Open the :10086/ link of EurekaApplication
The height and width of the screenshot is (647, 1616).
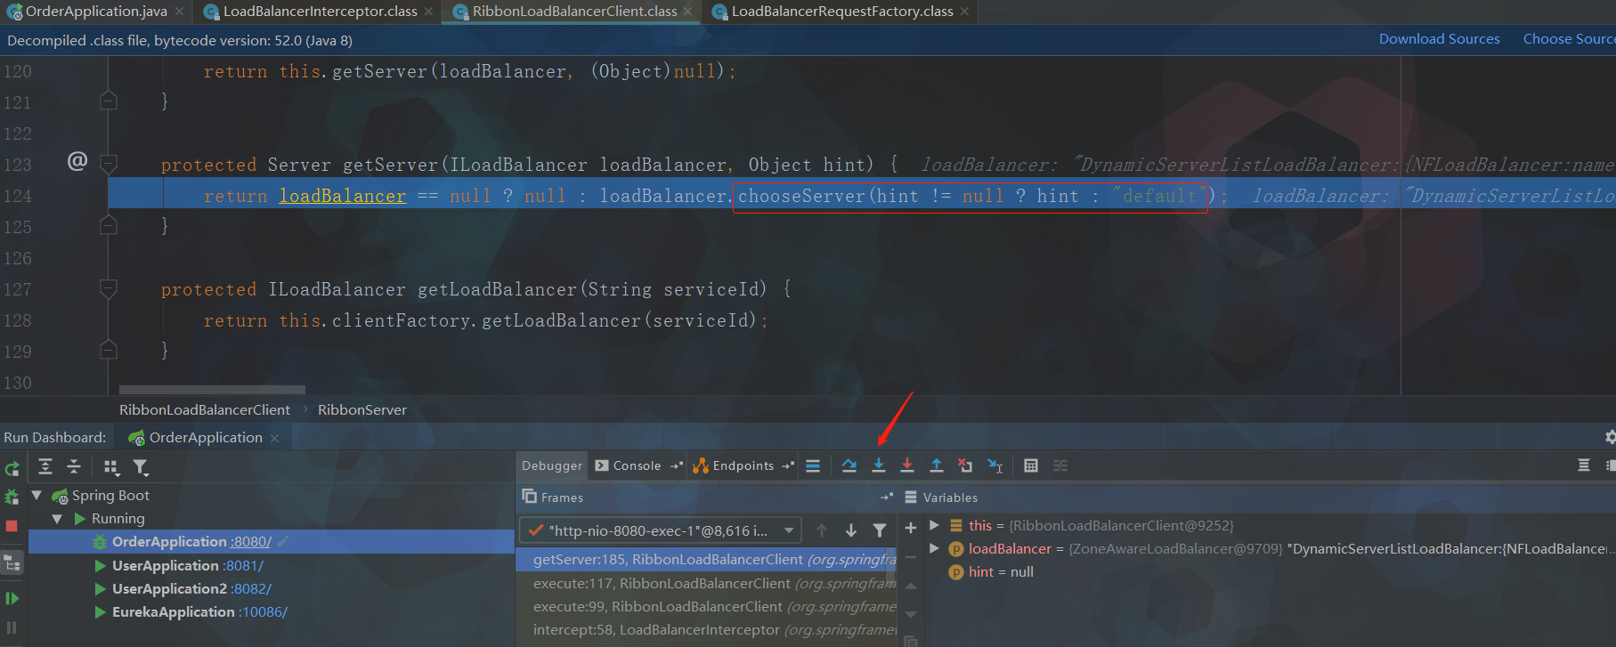tap(263, 611)
